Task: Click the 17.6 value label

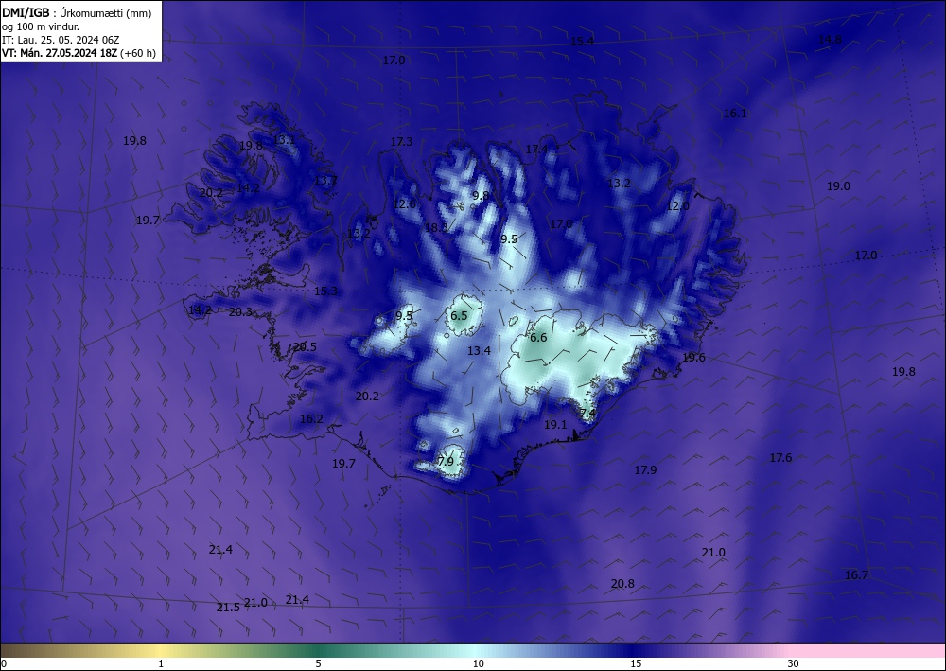Action: tap(780, 457)
